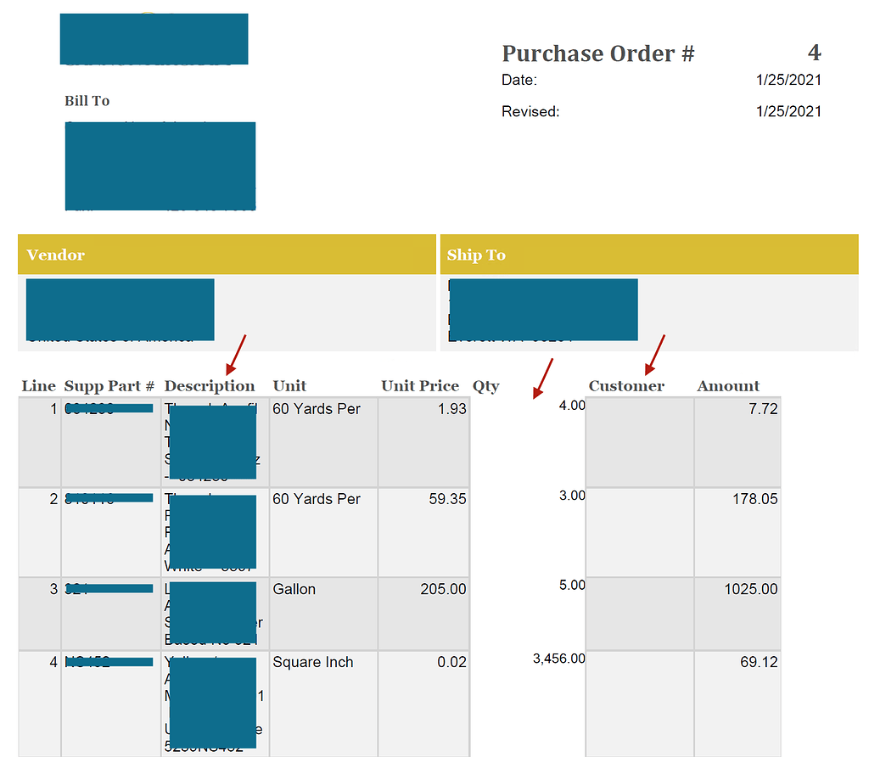Click the Line column header

38,385
